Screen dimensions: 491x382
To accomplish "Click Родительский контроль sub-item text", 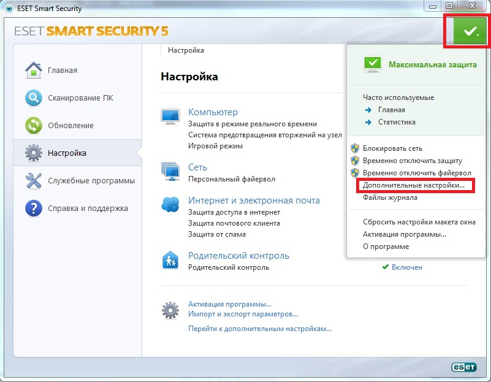I will 229,267.
